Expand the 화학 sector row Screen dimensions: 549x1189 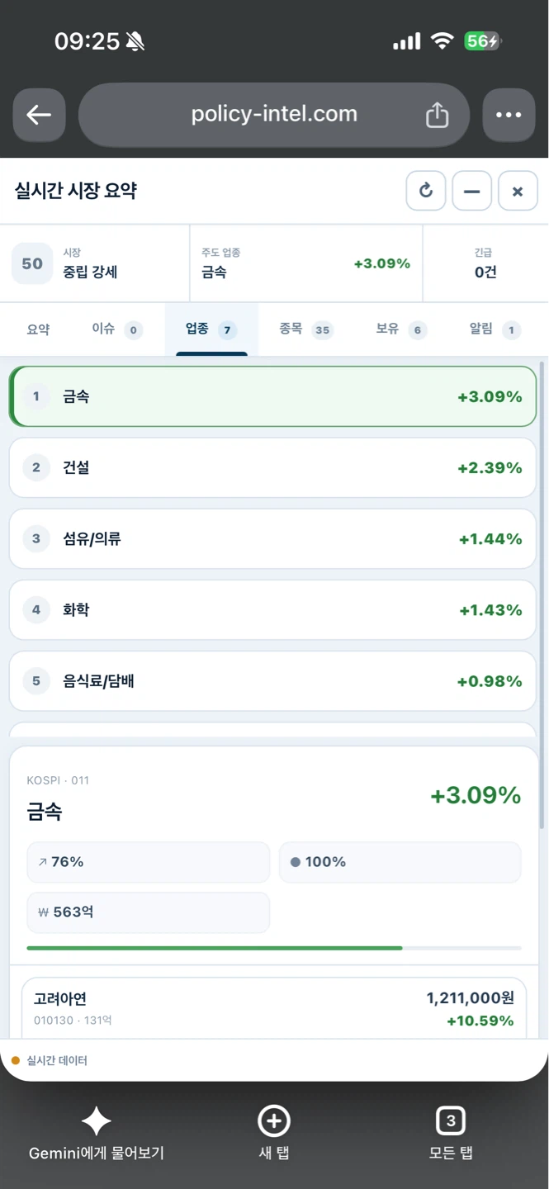[x=272, y=609]
